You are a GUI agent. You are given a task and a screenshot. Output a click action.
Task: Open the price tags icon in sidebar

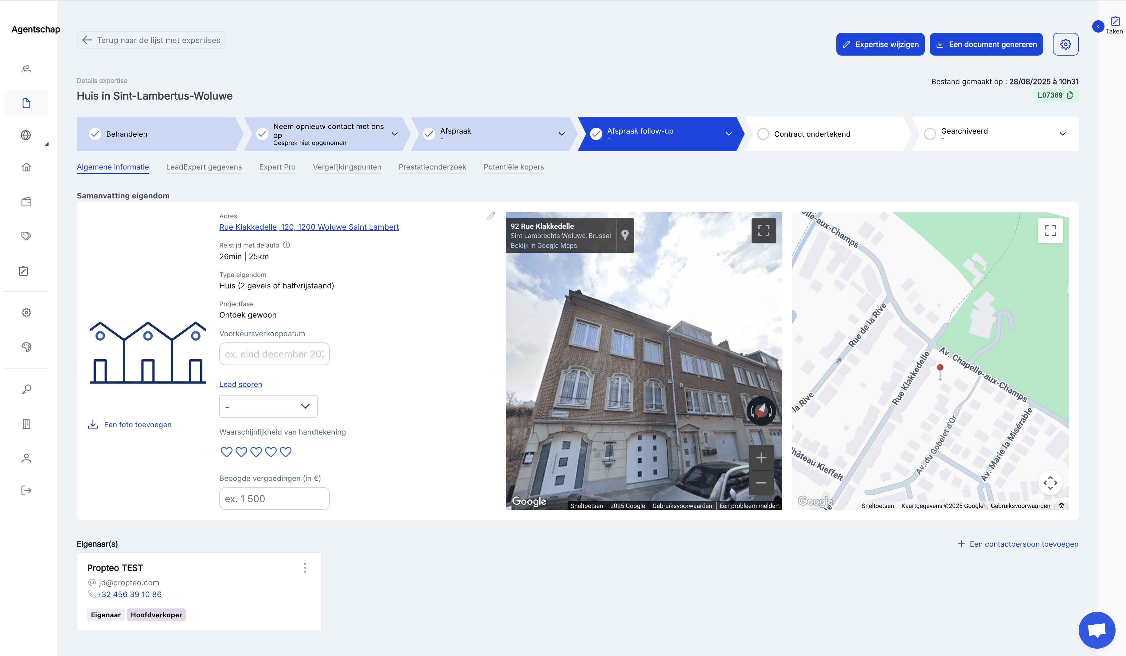click(x=26, y=236)
